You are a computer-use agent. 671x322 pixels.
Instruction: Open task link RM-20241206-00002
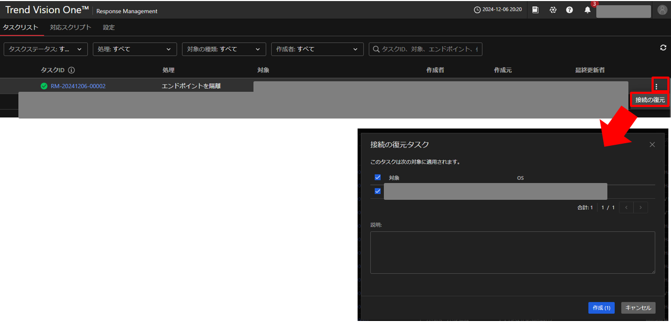[78, 86]
